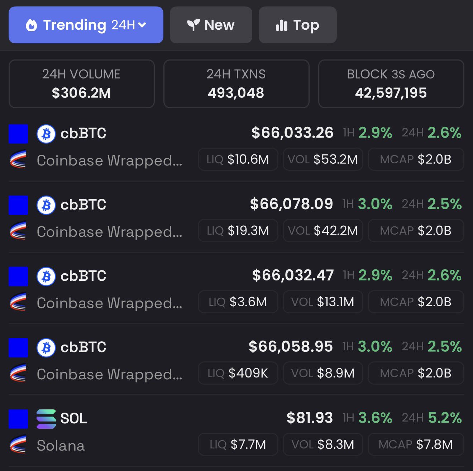Click the blue square swatch beside SOL

18,419
